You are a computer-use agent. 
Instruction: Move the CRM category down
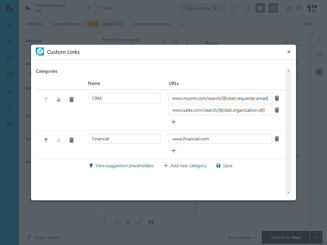coord(59,100)
